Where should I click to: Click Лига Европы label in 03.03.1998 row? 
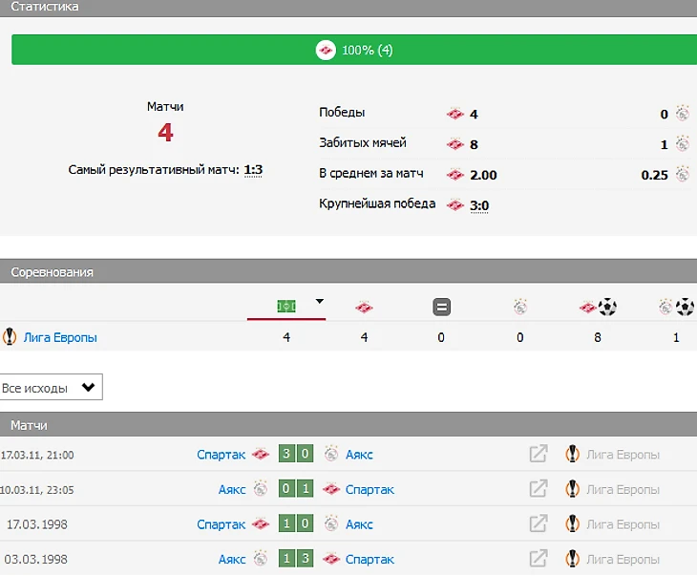[623, 559]
